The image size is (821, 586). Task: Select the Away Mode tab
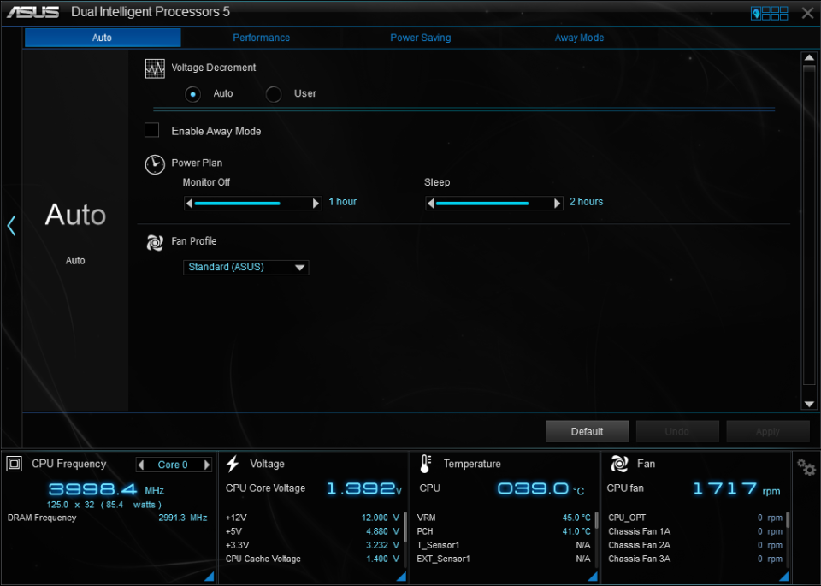click(579, 38)
